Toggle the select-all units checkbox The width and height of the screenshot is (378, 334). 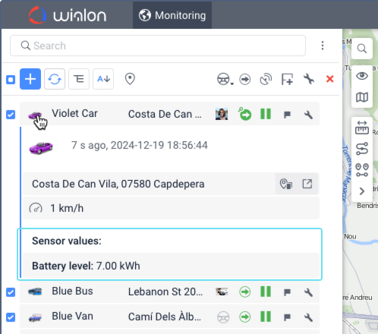pos(11,80)
